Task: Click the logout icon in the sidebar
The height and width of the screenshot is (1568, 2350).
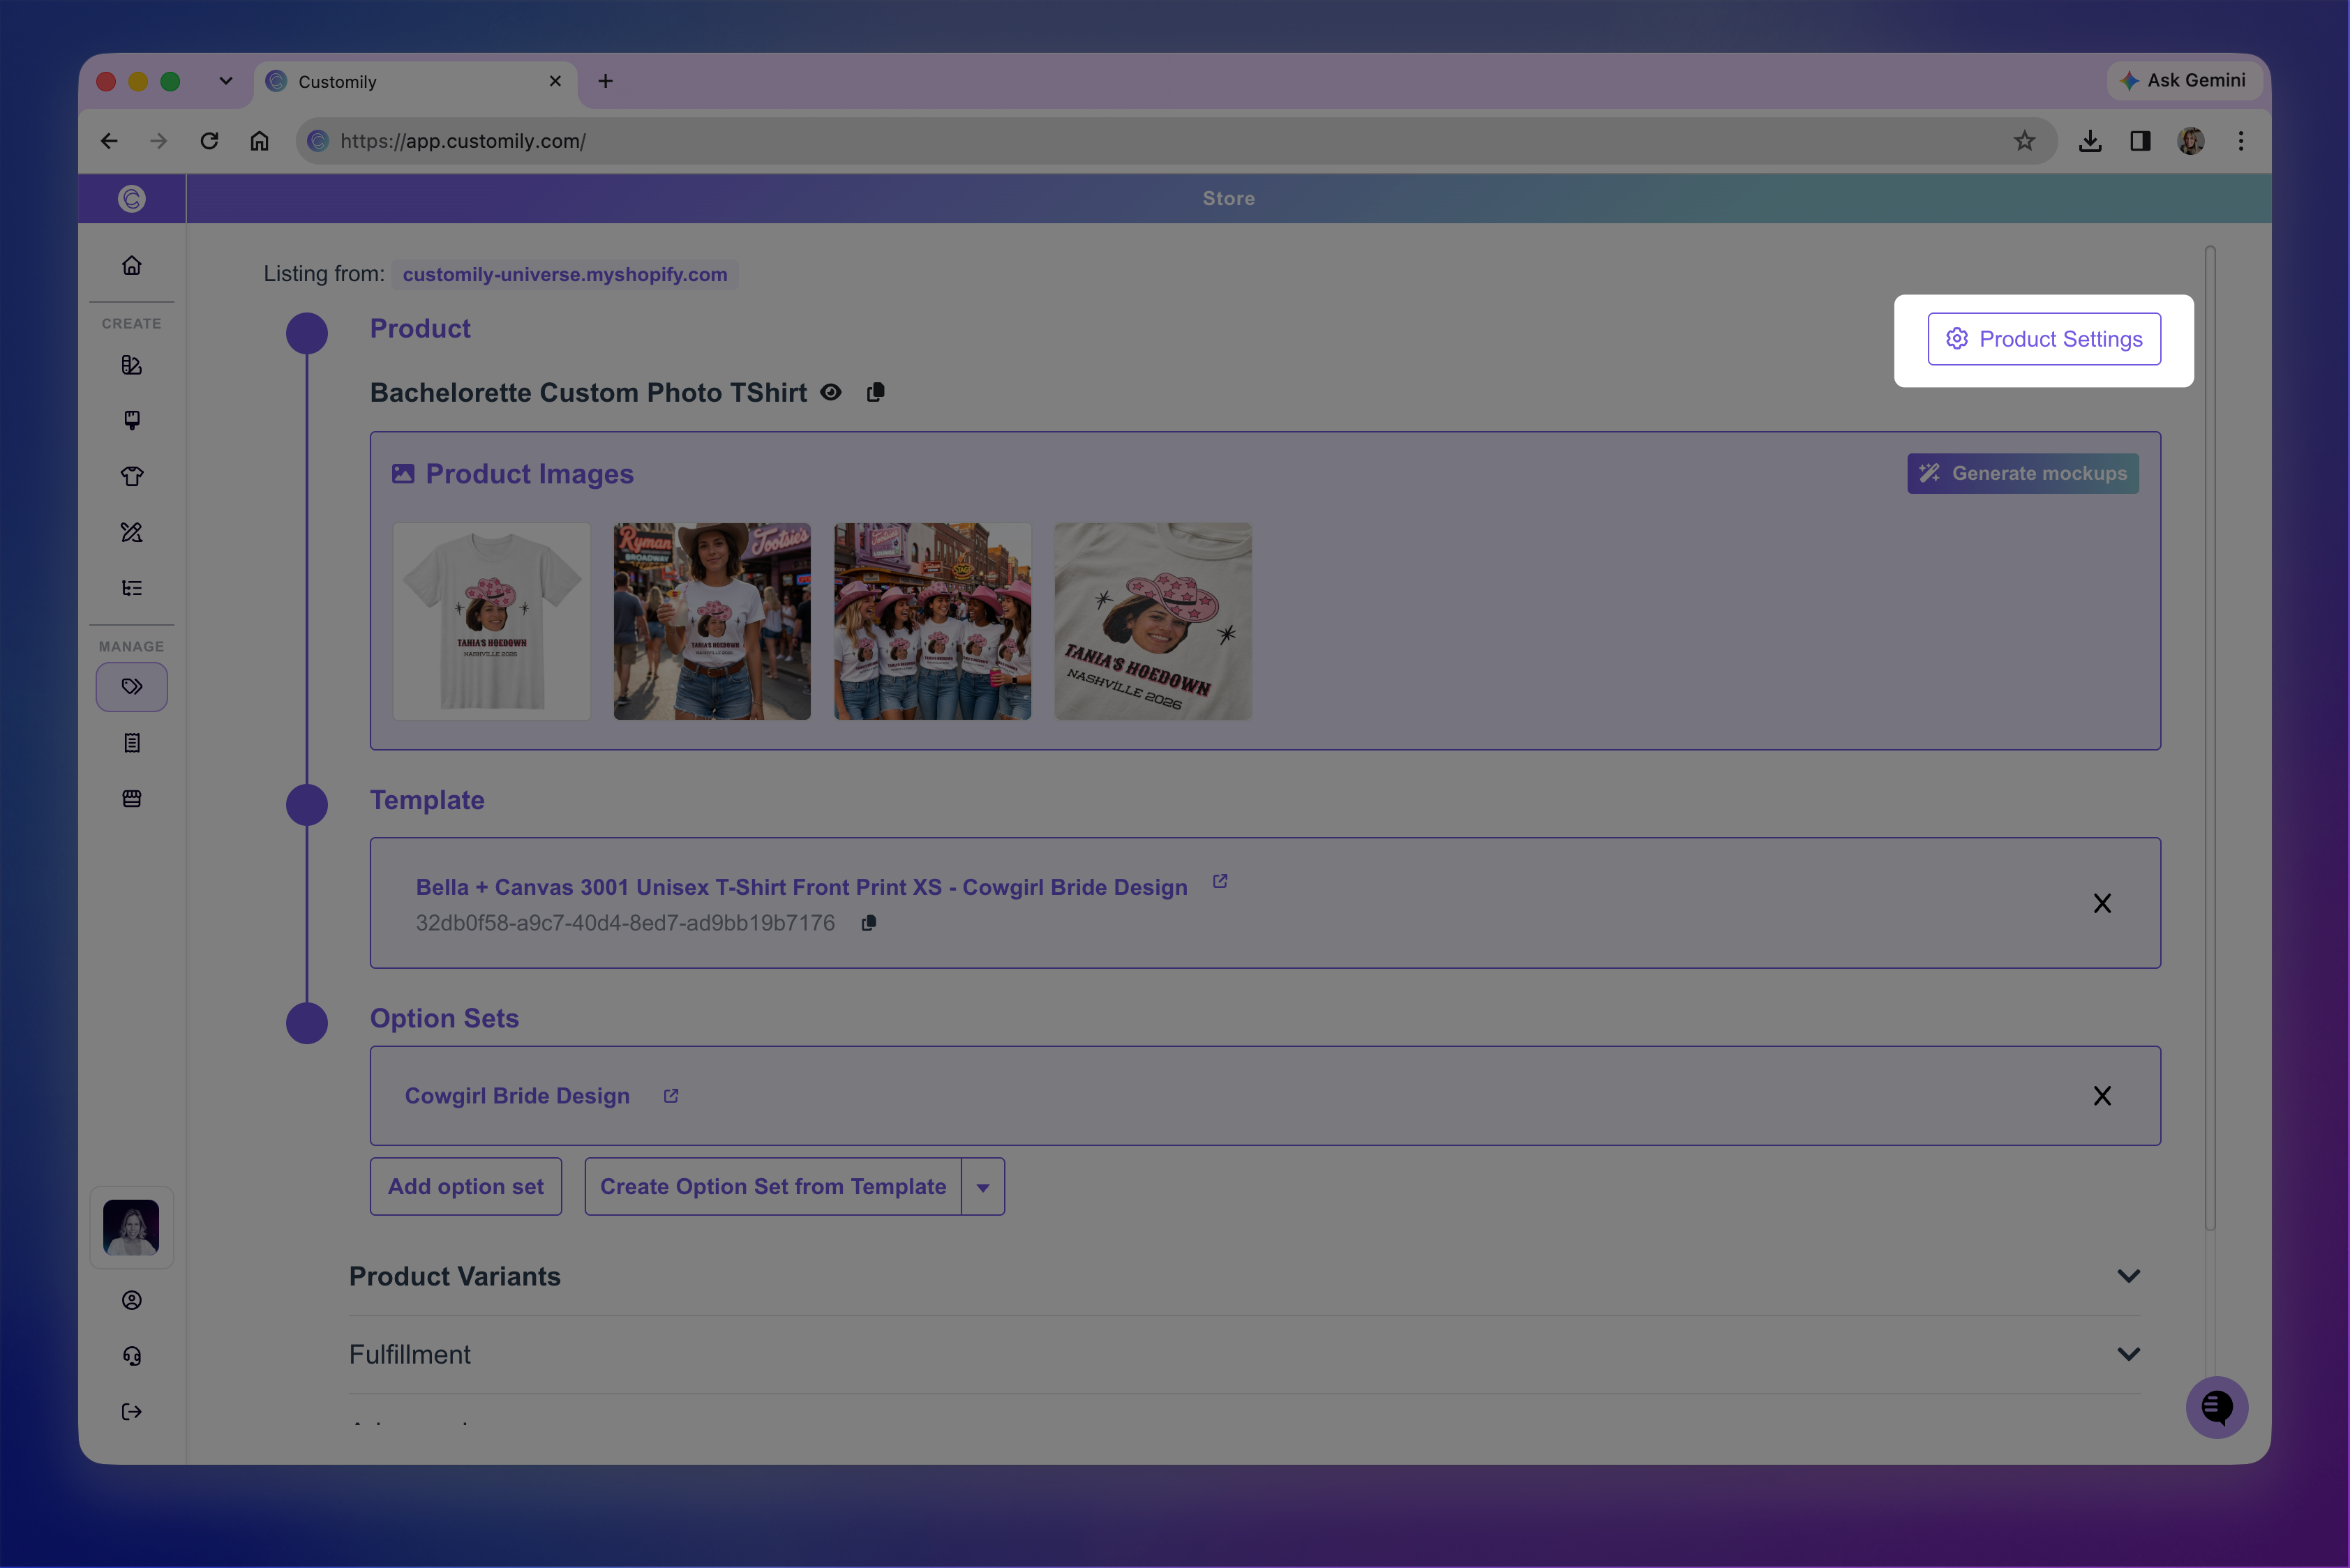Action: pos(131,1412)
